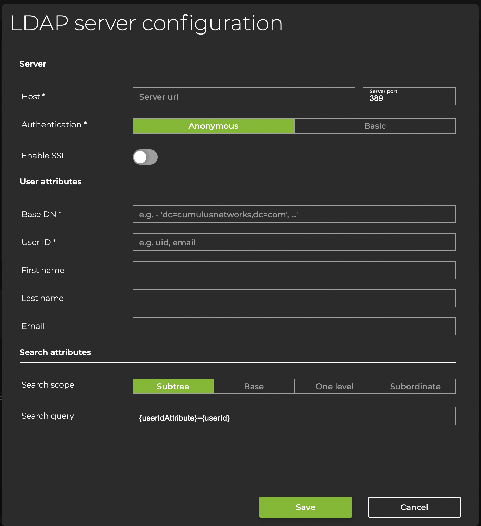Choose Subtree search scope
The height and width of the screenshot is (526, 481).
[173, 387]
